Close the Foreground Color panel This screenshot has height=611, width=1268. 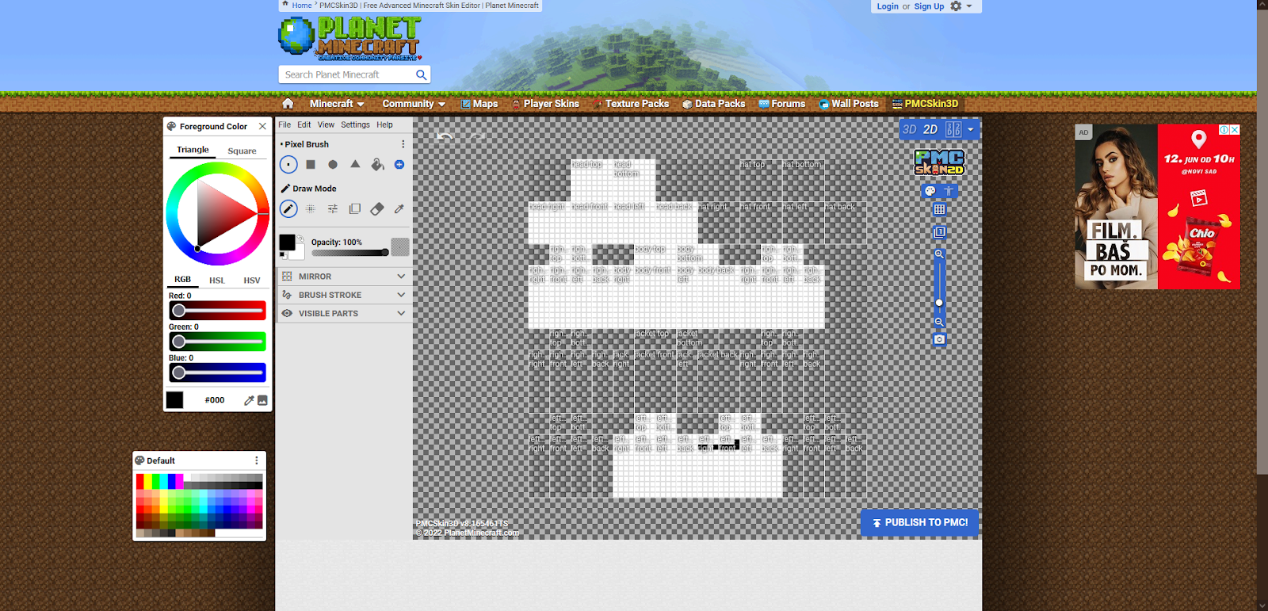[262, 126]
